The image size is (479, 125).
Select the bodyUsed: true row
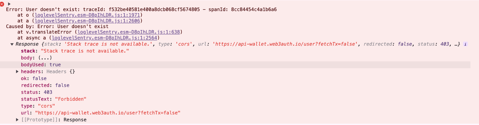235,65
